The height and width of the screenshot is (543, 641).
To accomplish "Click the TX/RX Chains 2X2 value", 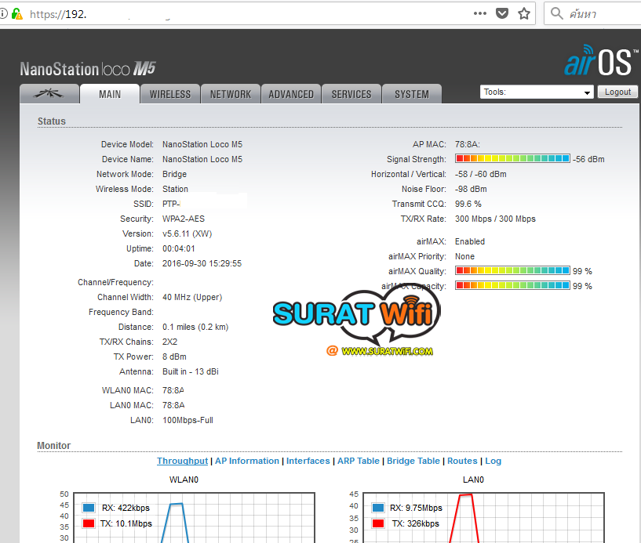I will click(169, 342).
